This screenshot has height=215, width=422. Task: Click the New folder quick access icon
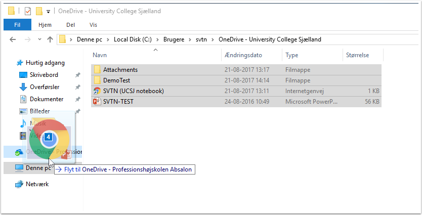click(39, 11)
